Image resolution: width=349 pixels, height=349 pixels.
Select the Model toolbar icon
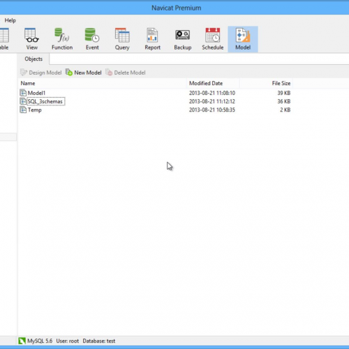(x=243, y=39)
